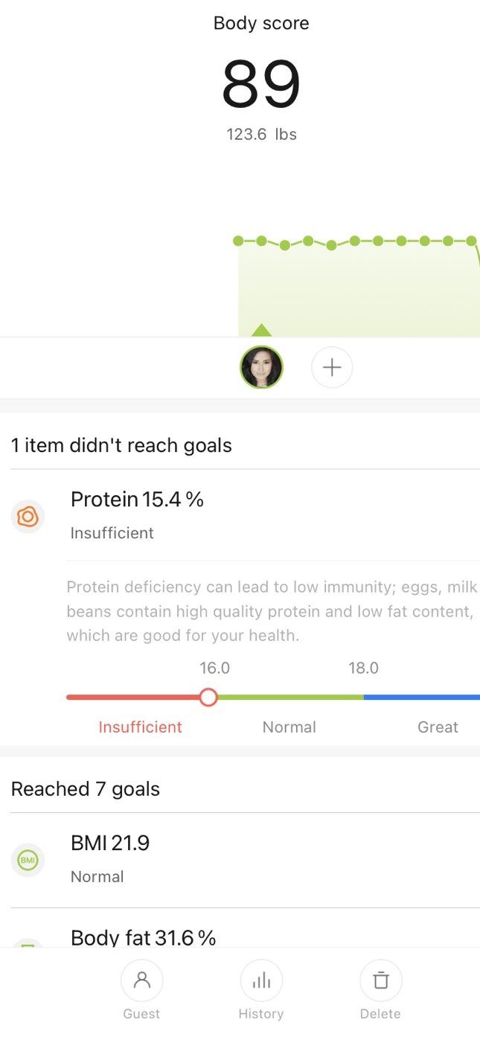Select the last visible chart data point
Image resolution: width=480 pixels, height=1040 pixels.
pyautogui.click(x=471, y=240)
